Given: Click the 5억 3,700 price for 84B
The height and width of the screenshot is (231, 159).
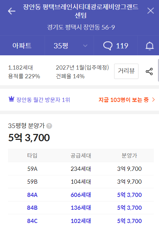Looking at the screenshot, I should click(129, 208).
